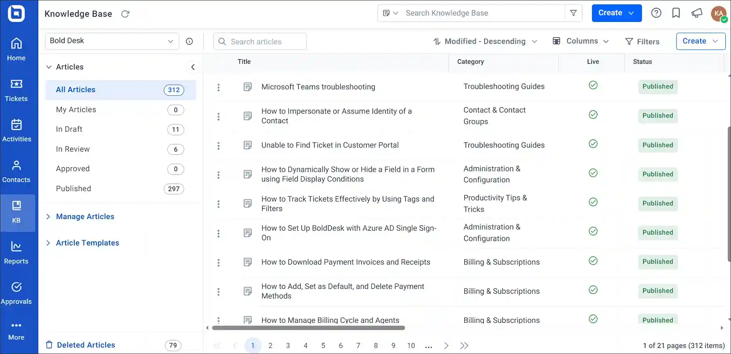Collapse the articles side panel arrow

tap(193, 67)
